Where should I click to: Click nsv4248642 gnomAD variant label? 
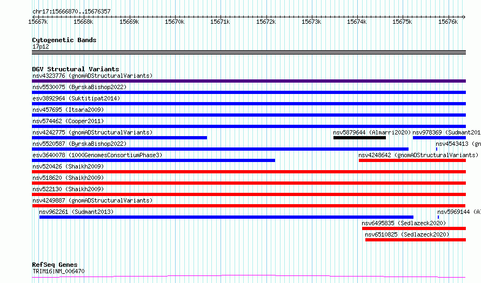[x=418, y=155]
